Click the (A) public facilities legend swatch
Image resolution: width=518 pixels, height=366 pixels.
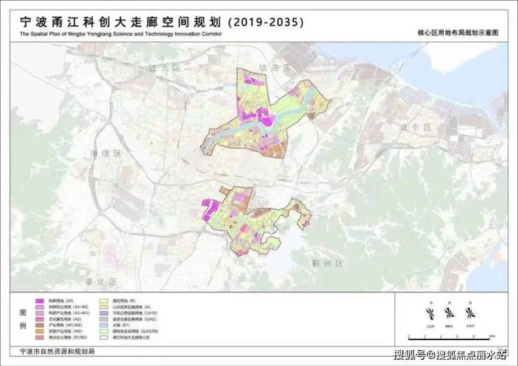point(104,307)
